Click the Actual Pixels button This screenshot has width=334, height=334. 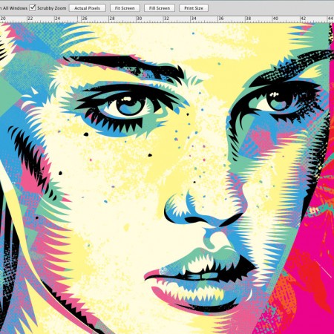(88, 8)
